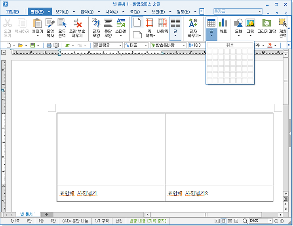Click in the 문자표 search field
Screen dimensions: 293x226
point(236,11)
